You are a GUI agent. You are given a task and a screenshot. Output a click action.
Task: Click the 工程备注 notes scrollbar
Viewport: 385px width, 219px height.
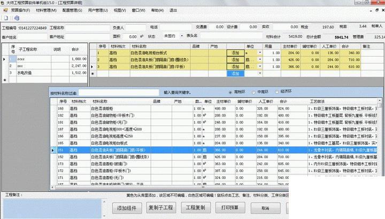[104, 208]
